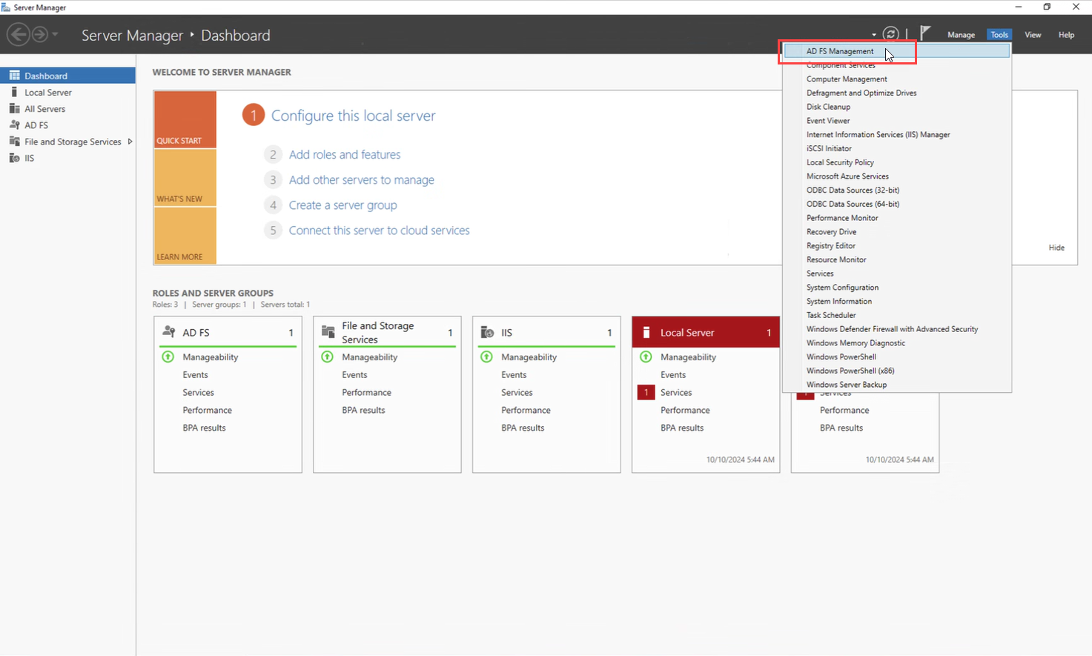This screenshot has height=656, width=1092.
Task: Open the Learn More tile
Action: click(x=185, y=235)
